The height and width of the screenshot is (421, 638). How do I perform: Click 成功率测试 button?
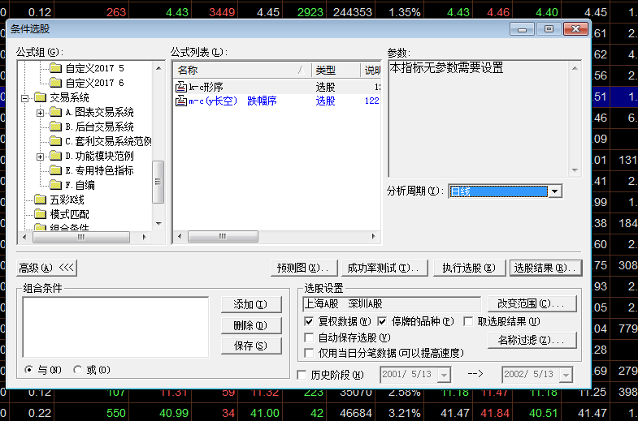point(384,268)
